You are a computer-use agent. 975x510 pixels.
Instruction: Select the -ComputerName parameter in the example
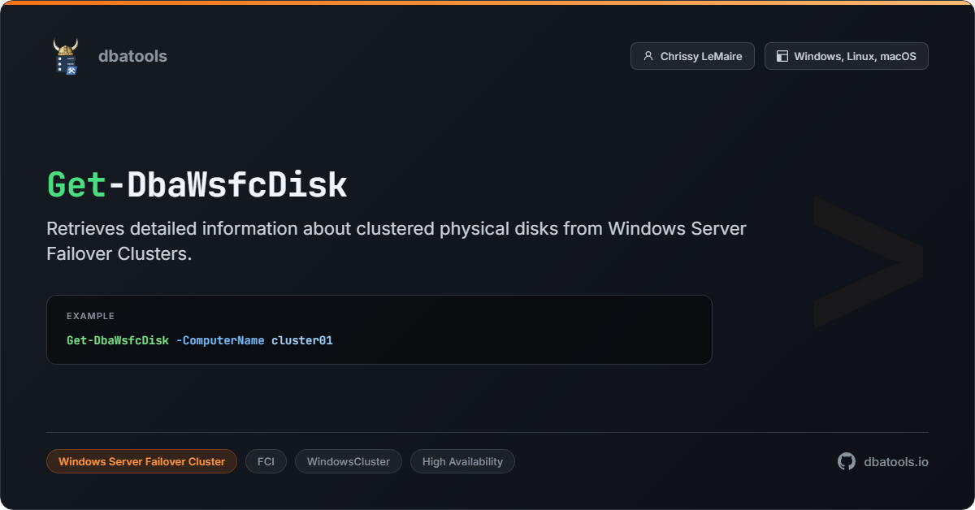[x=222, y=340]
